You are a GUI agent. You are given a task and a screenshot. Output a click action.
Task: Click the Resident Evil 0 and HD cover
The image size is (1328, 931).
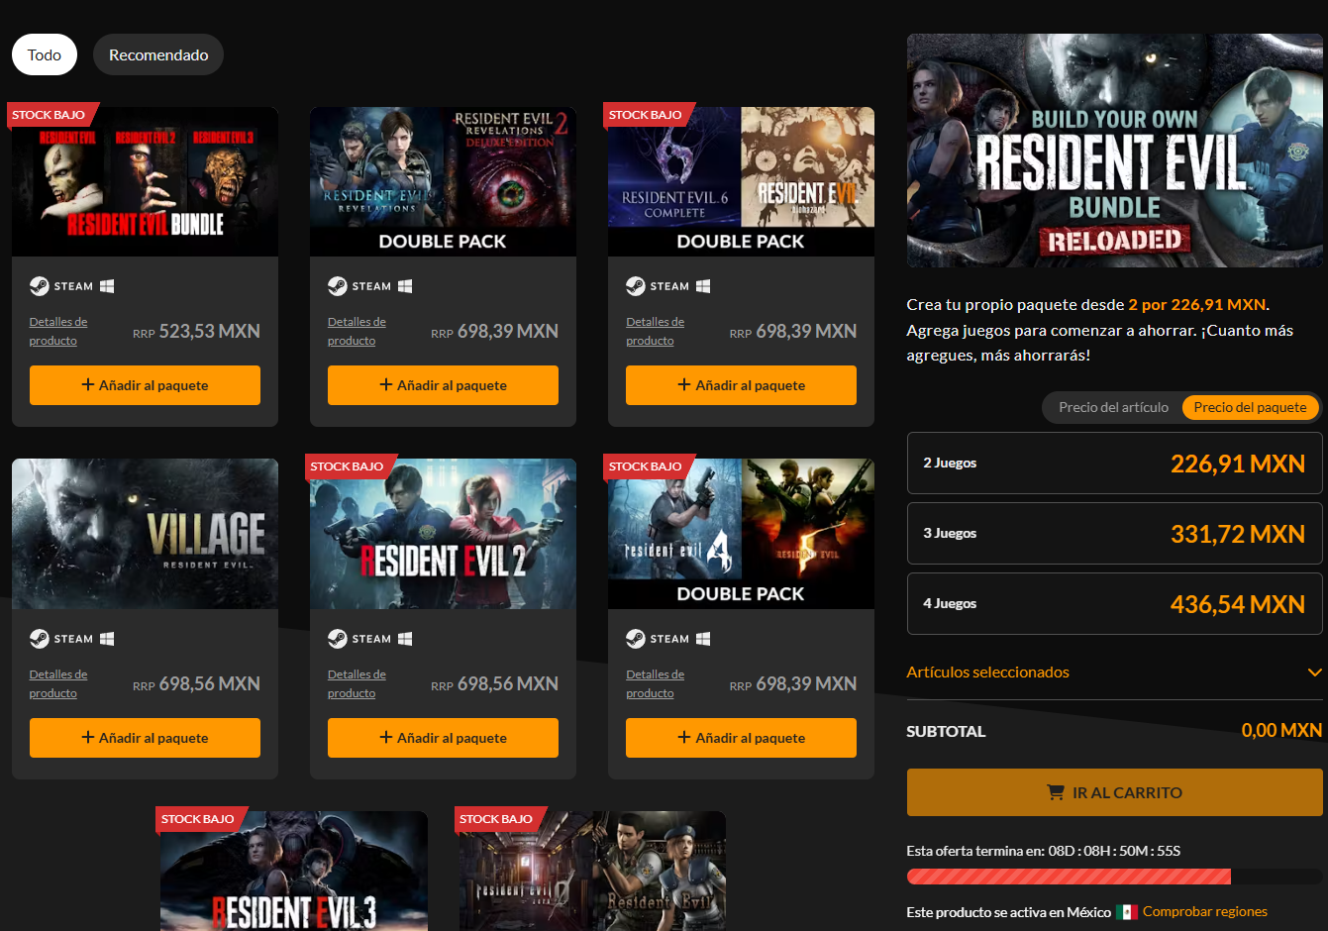click(592, 871)
